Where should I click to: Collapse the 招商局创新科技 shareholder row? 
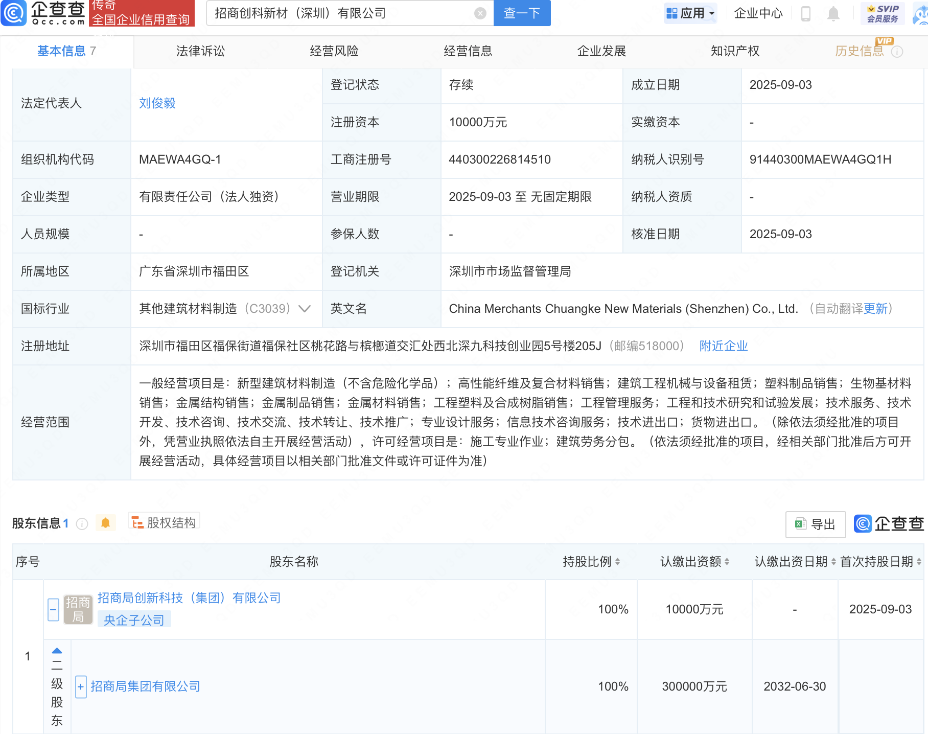tap(54, 609)
